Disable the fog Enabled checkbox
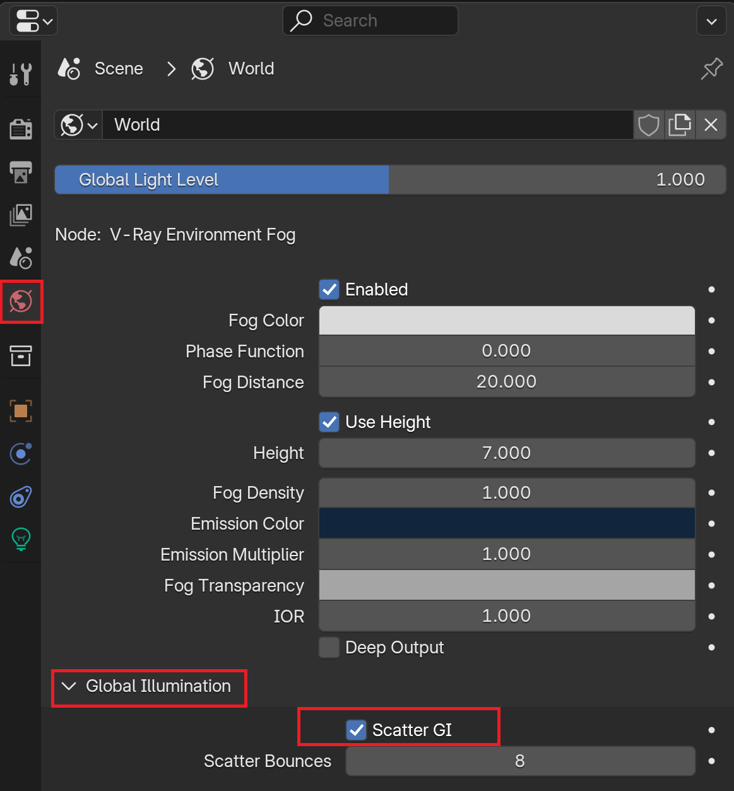This screenshot has width=734, height=791. tap(329, 290)
